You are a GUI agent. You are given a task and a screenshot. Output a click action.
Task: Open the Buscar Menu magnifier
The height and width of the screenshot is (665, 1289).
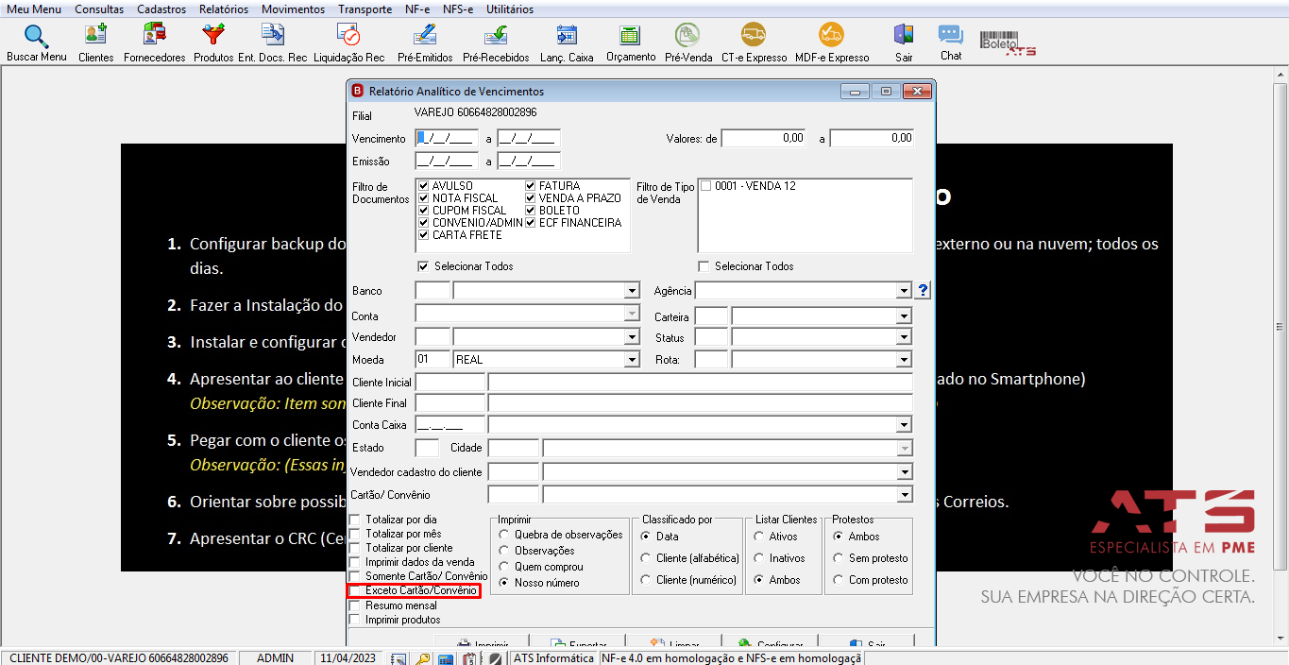(x=37, y=43)
